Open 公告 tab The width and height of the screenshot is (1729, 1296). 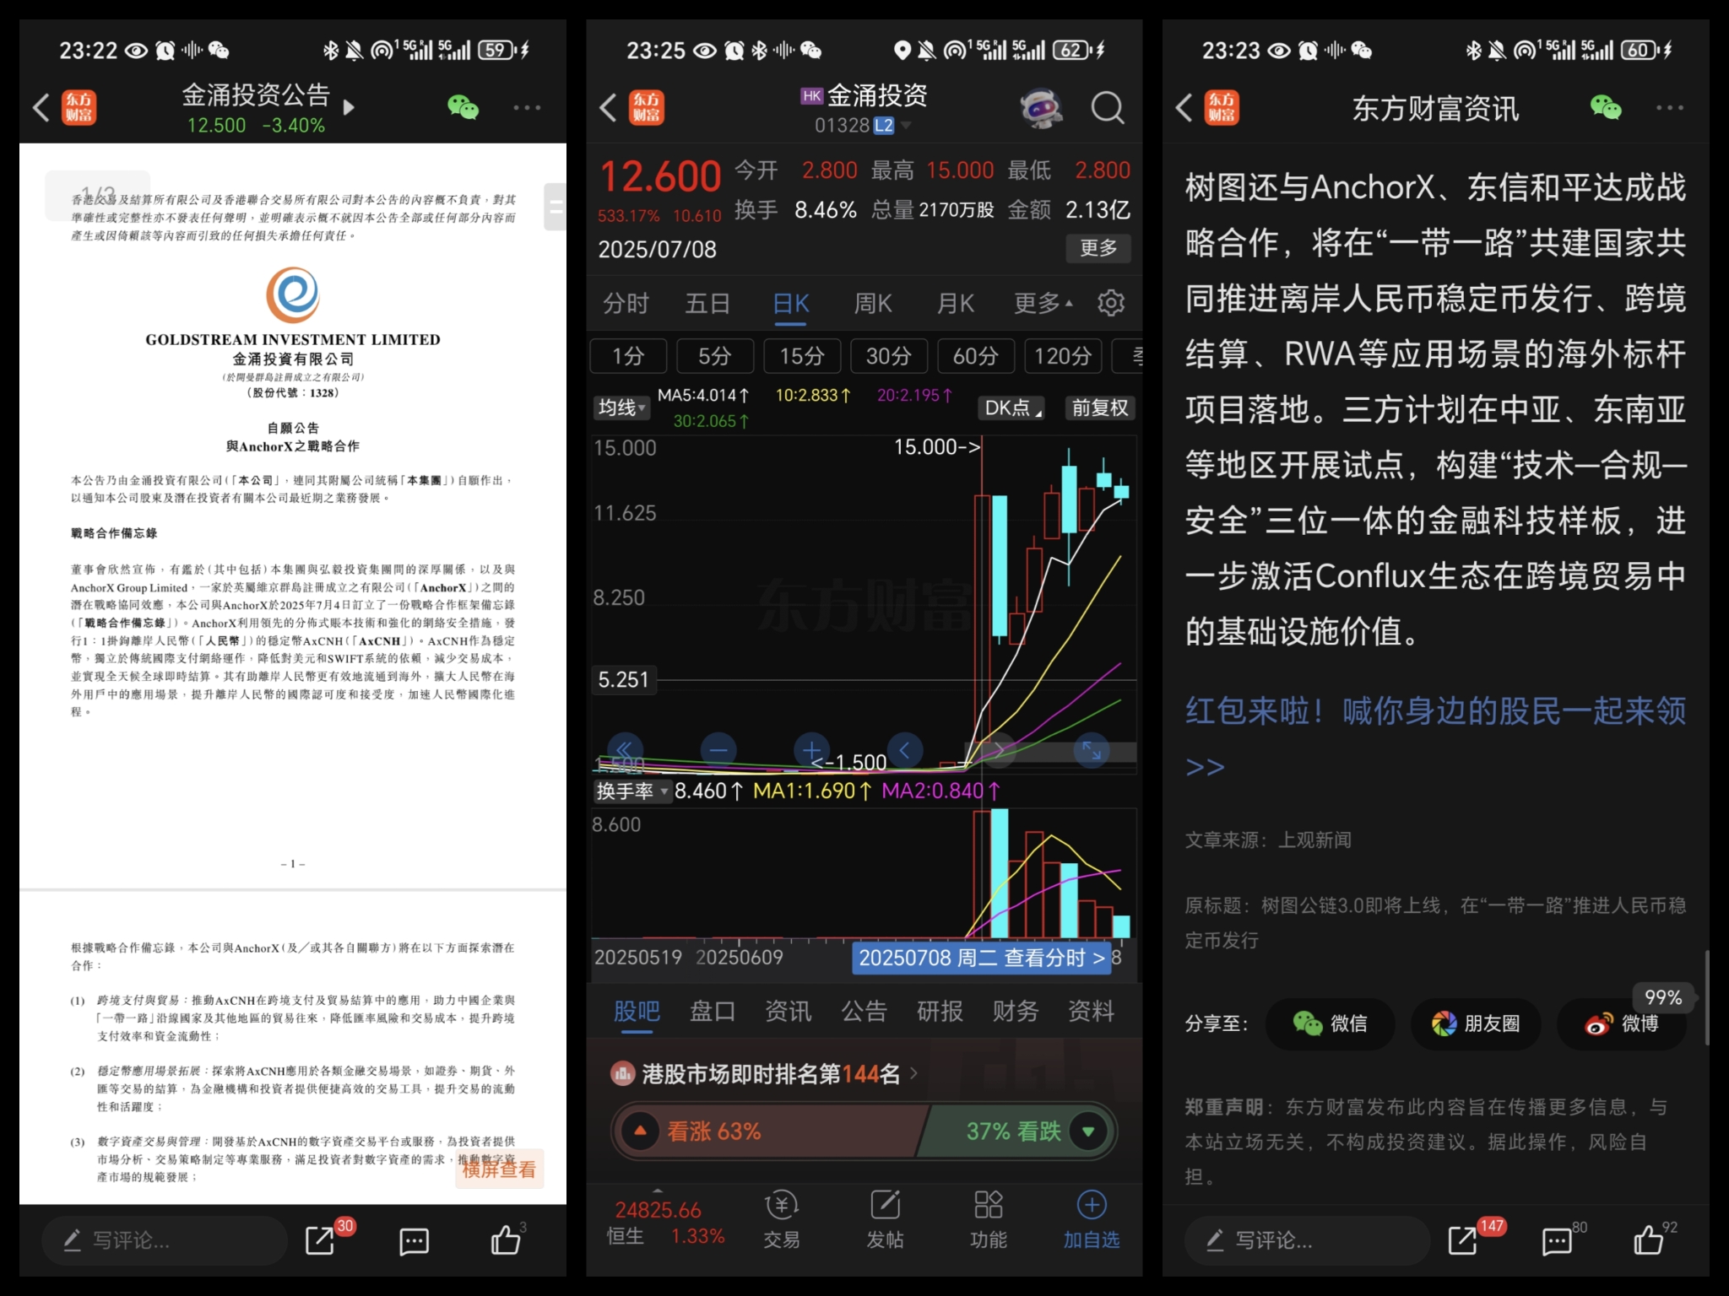[864, 1011]
